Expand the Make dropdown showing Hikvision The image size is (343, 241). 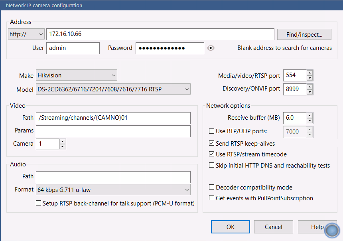76,75
